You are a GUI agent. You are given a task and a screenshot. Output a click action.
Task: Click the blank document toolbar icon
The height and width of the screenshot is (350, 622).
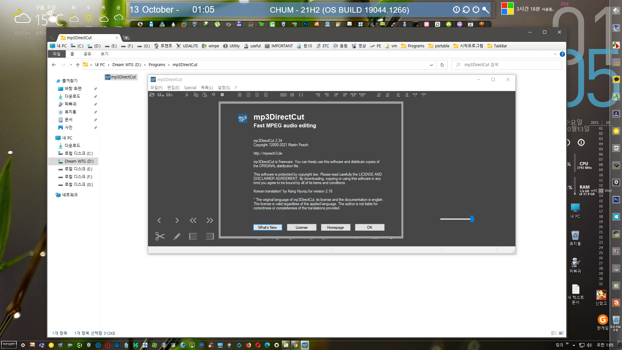[x=239, y=95]
